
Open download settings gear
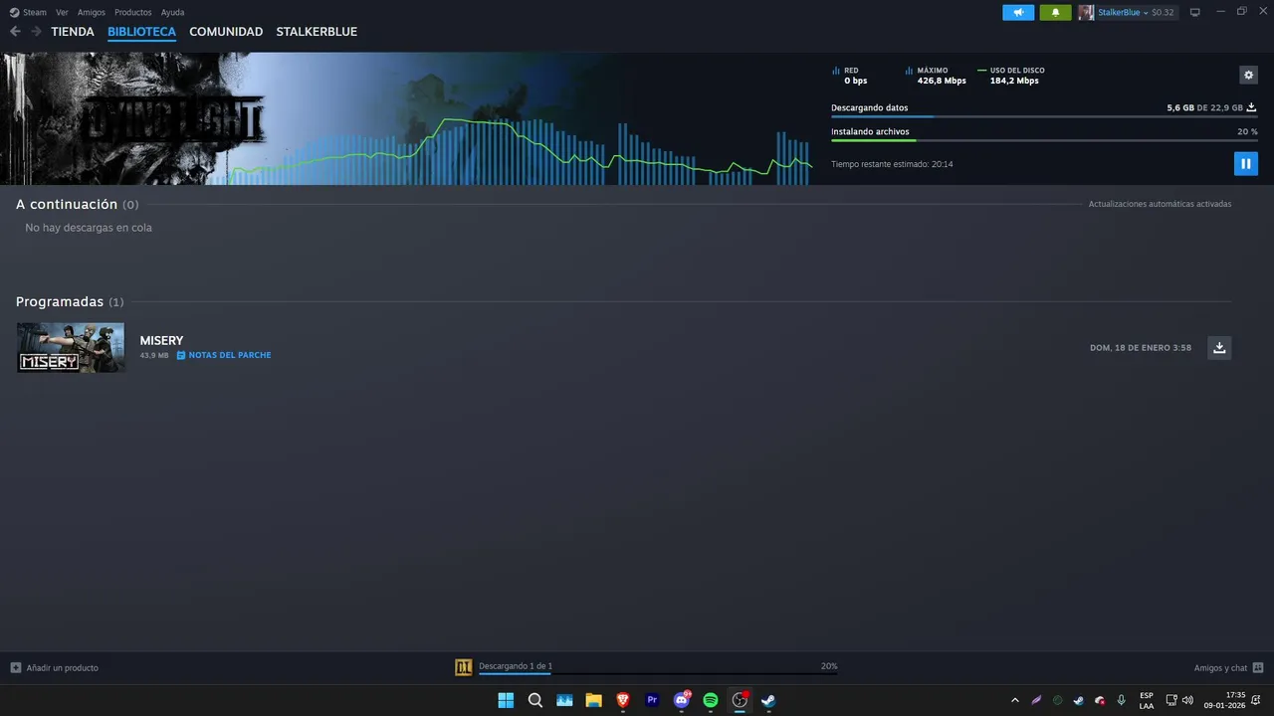click(x=1248, y=75)
